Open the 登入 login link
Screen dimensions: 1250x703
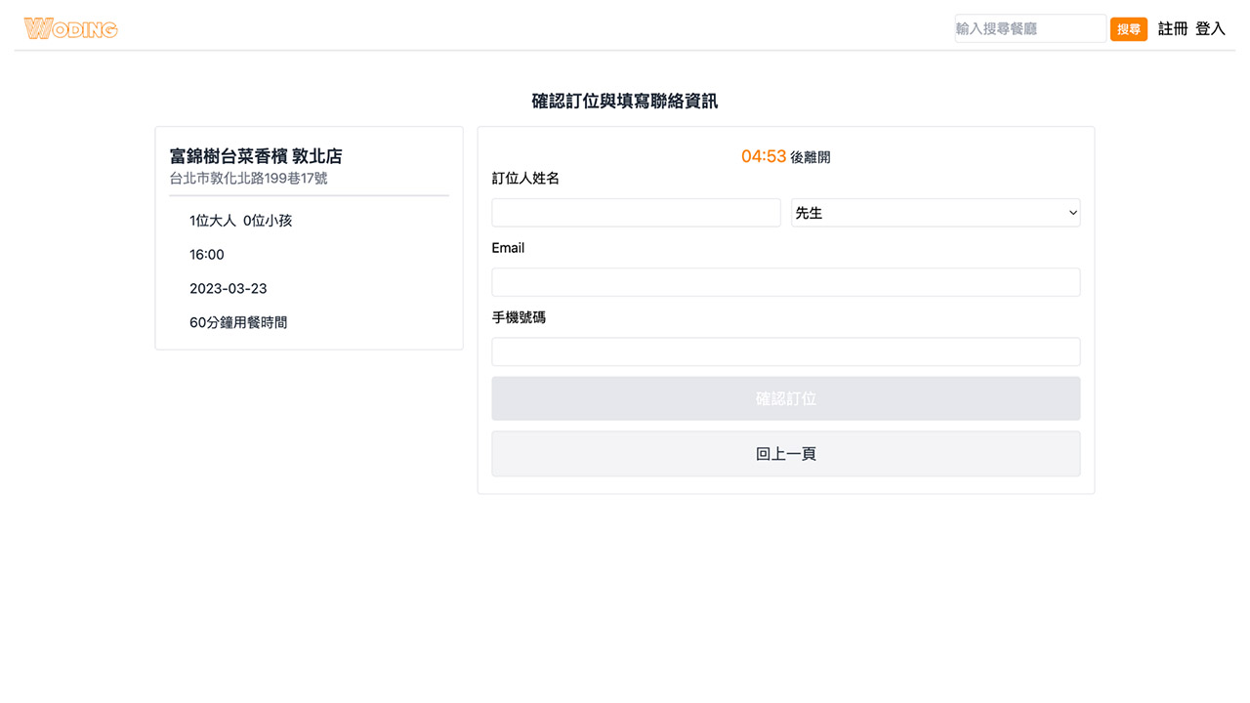1210,29
